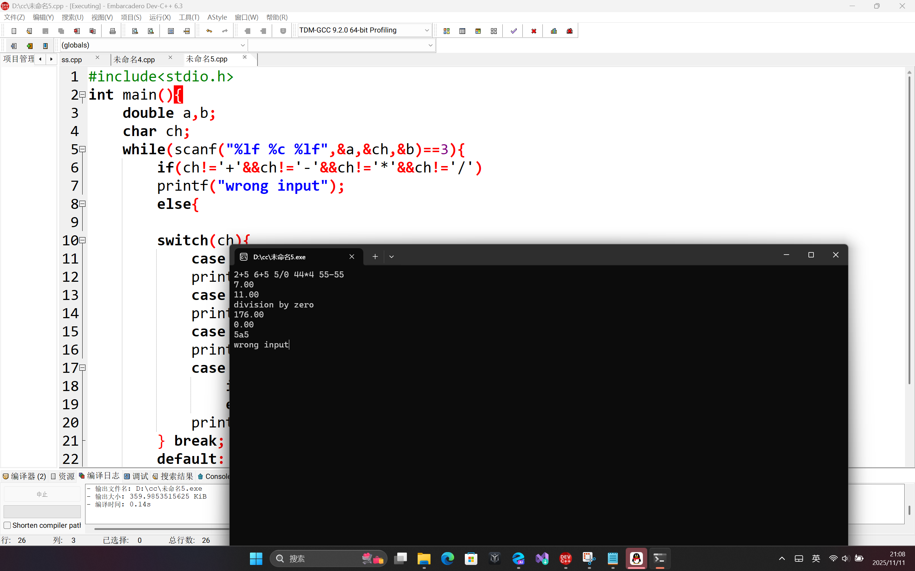Expand the (globals) scope dropdown
915x571 pixels.
(242, 45)
